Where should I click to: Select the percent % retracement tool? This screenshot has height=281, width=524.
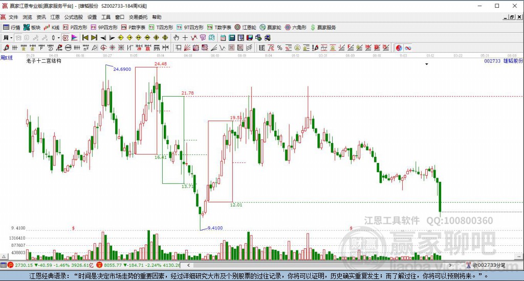[279, 48]
